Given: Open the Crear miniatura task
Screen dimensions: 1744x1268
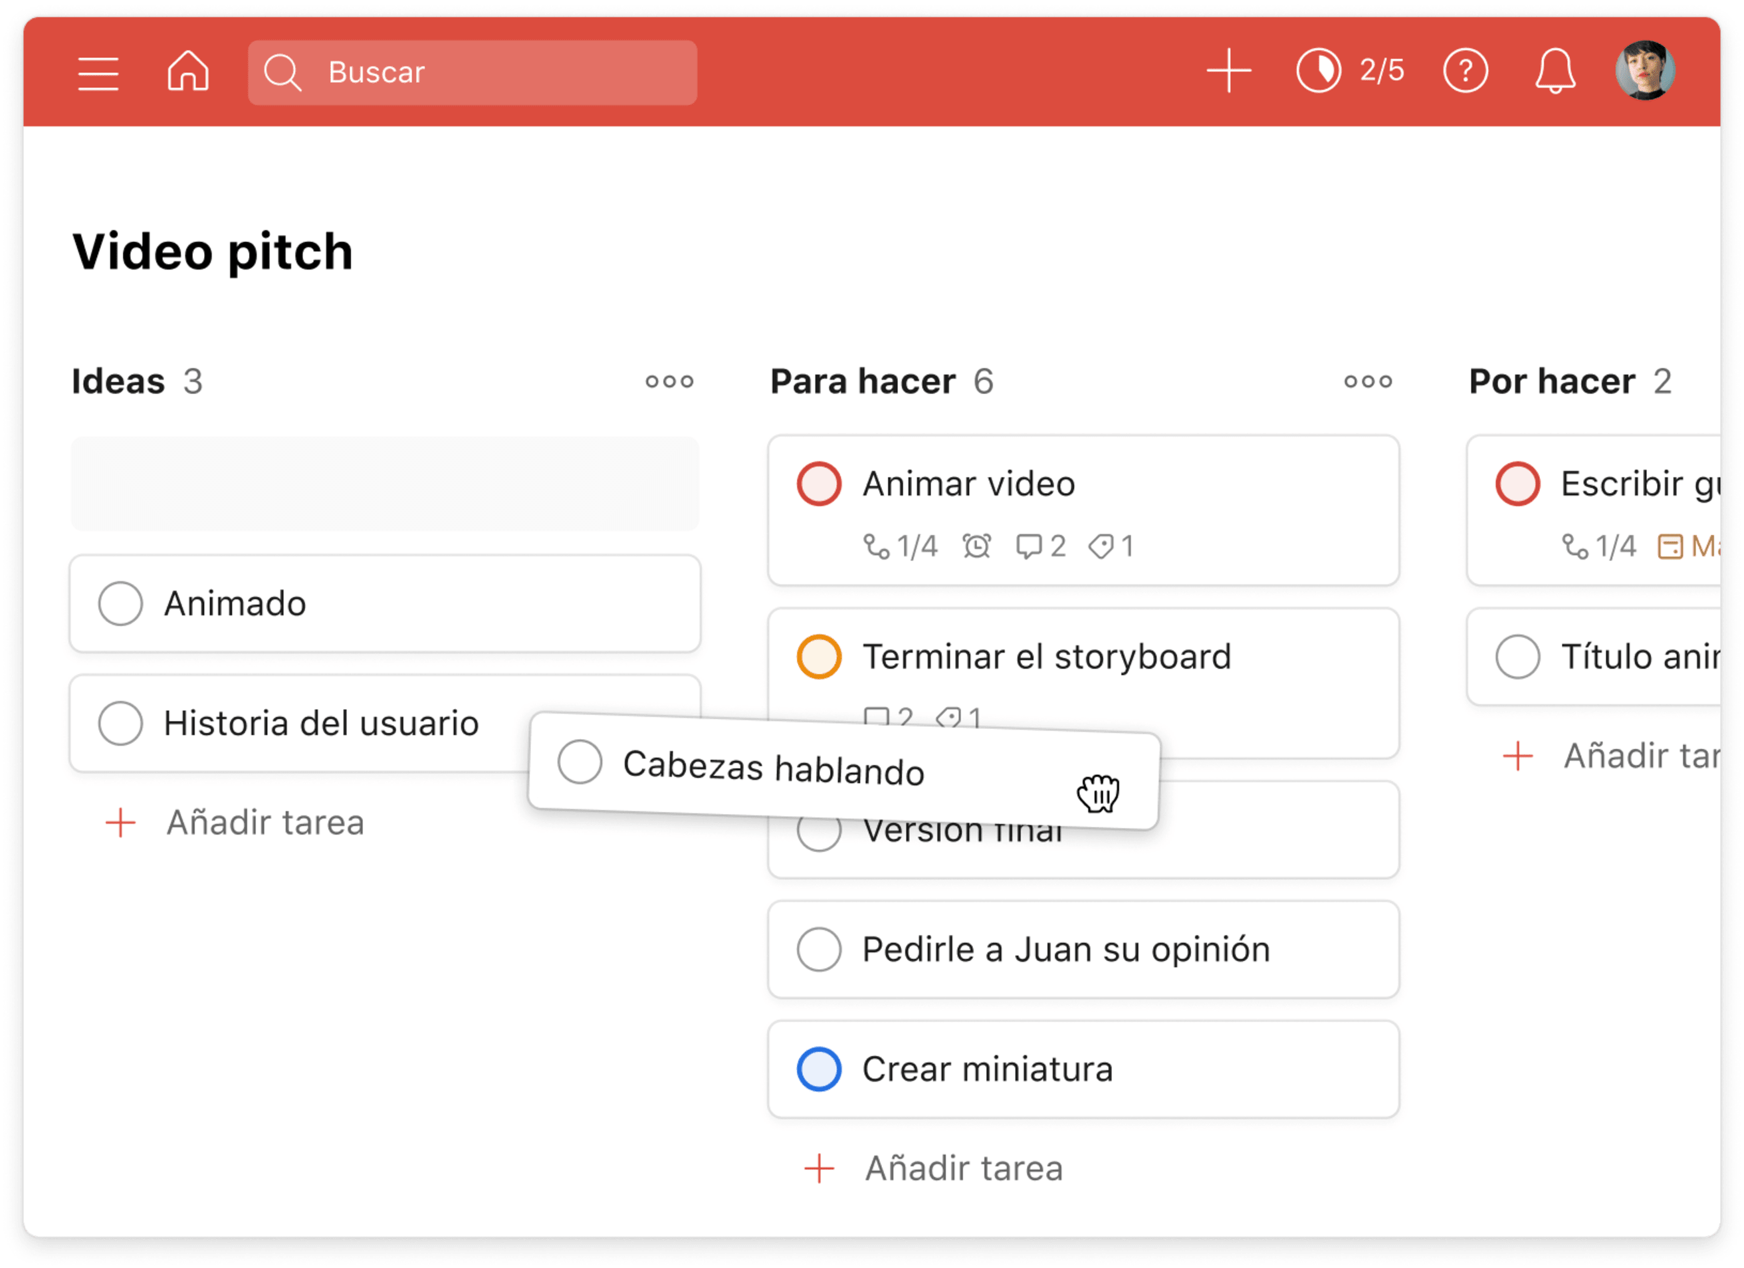Looking at the screenshot, I should click(1083, 1069).
